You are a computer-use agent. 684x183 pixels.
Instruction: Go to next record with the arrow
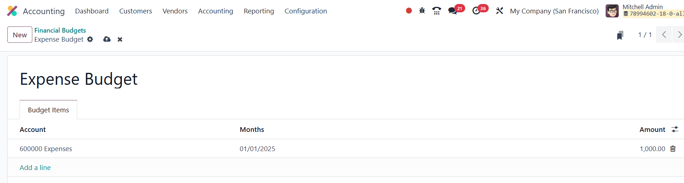tap(679, 35)
